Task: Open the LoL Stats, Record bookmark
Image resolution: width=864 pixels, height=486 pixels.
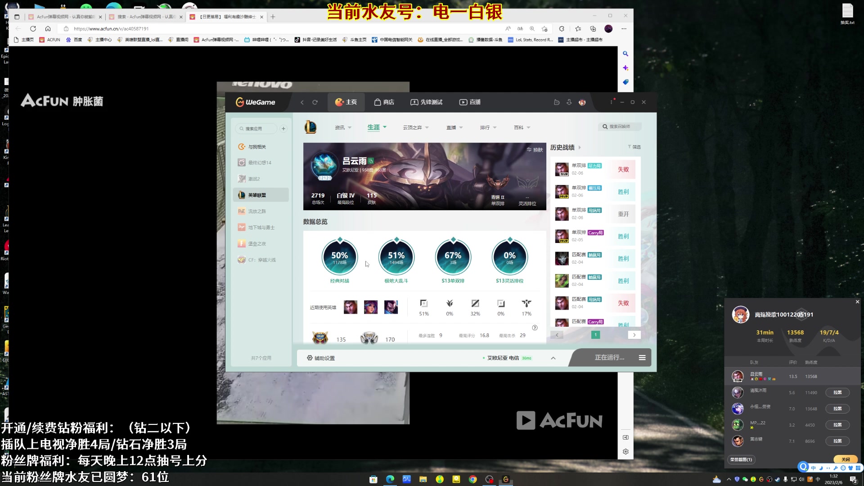Action: (x=530, y=40)
